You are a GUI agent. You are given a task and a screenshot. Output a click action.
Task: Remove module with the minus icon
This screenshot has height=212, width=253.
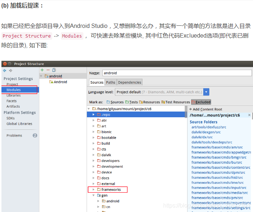[x=48, y=70]
